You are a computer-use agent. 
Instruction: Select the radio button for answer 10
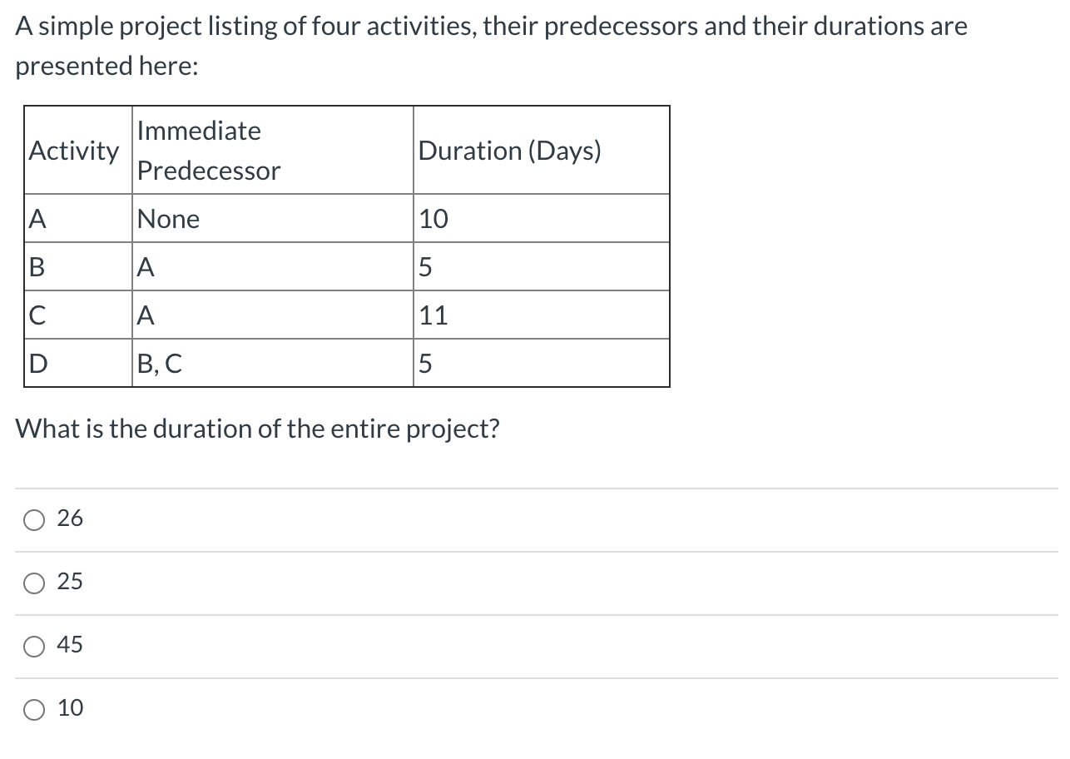[x=33, y=708]
